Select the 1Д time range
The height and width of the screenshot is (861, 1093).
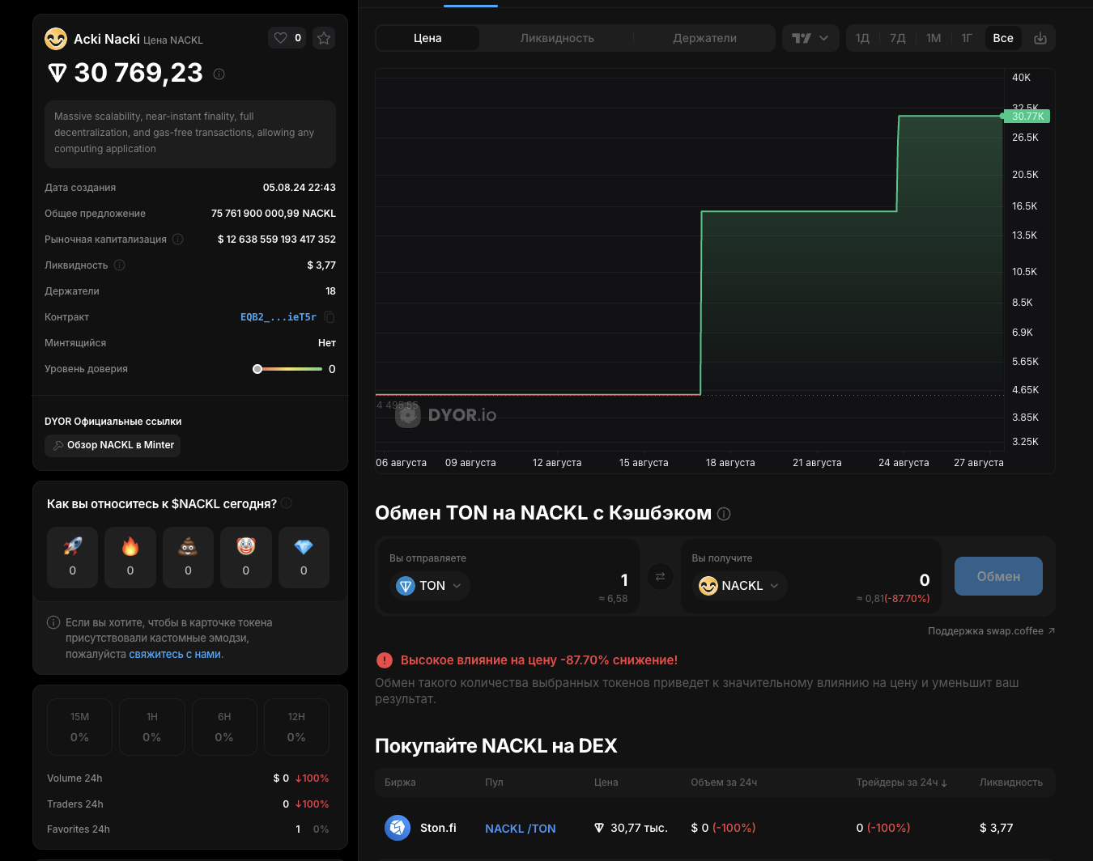click(862, 38)
